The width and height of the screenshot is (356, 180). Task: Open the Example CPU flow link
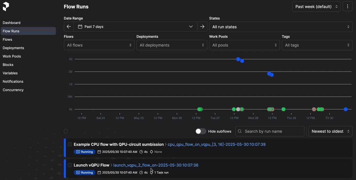(x=119, y=144)
